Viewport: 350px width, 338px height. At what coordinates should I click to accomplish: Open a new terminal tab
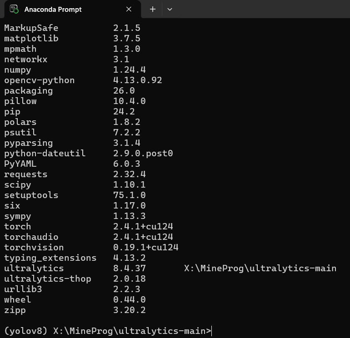[153, 9]
